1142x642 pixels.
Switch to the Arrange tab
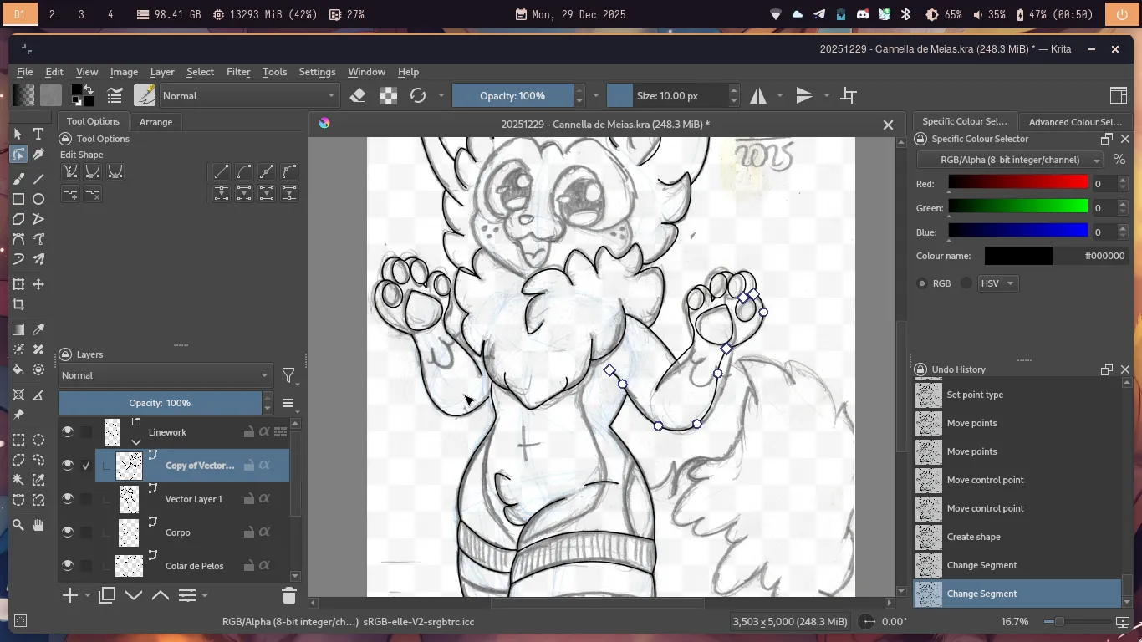click(x=155, y=122)
